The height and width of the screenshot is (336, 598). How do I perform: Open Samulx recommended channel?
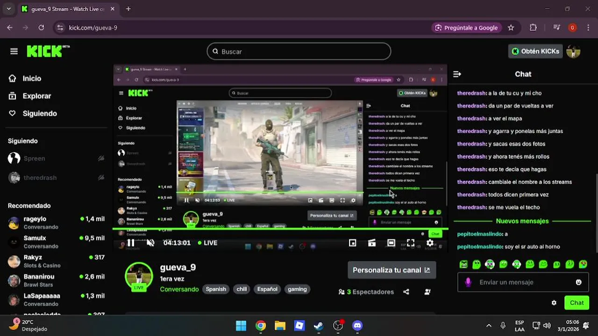56,242
